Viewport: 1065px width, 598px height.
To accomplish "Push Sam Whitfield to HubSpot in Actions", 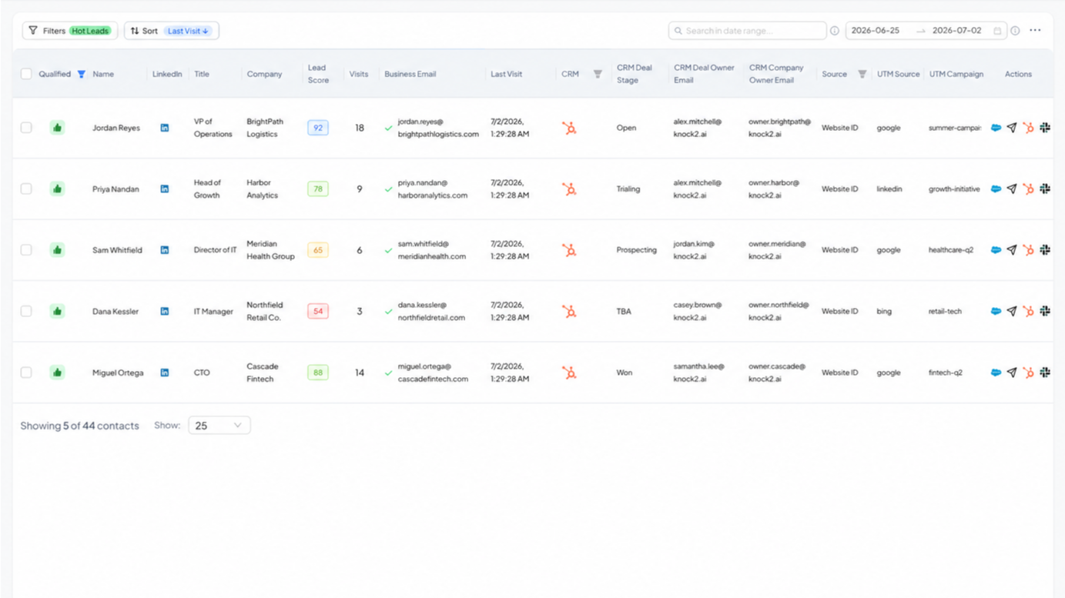I will point(1028,250).
